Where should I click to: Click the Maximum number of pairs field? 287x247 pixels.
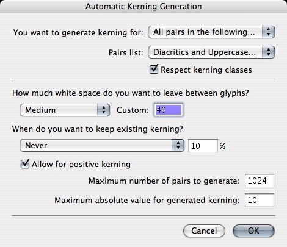(x=260, y=181)
